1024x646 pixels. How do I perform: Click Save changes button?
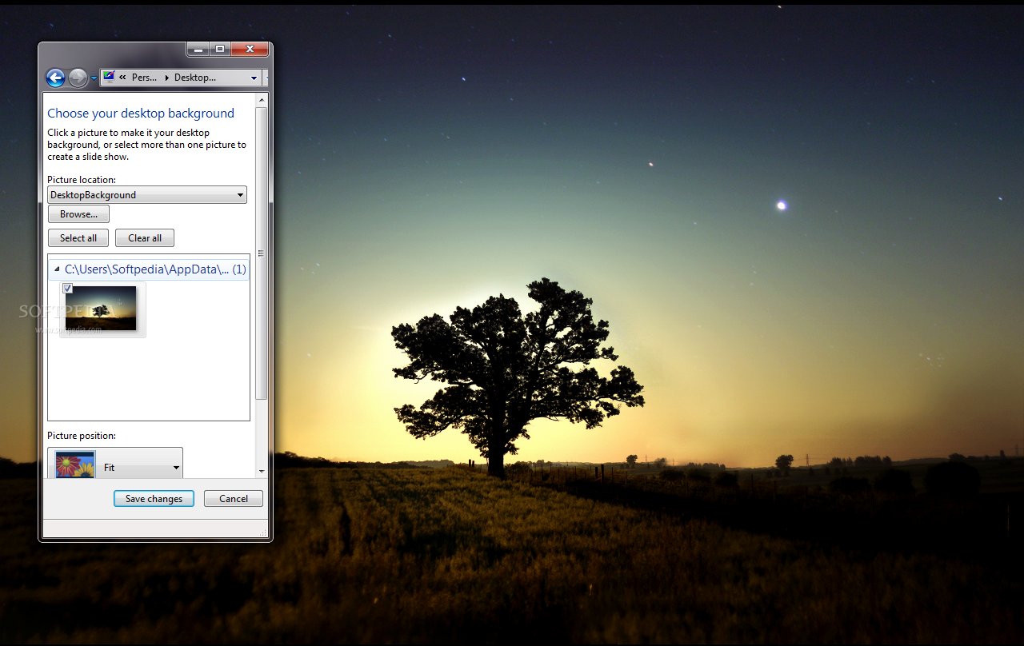pyautogui.click(x=154, y=499)
